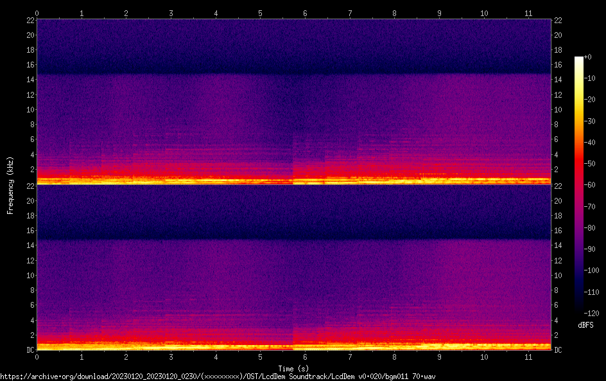Click the "Time (s)" axis label
Viewport: 606px width, 381px height.
tap(293, 368)
